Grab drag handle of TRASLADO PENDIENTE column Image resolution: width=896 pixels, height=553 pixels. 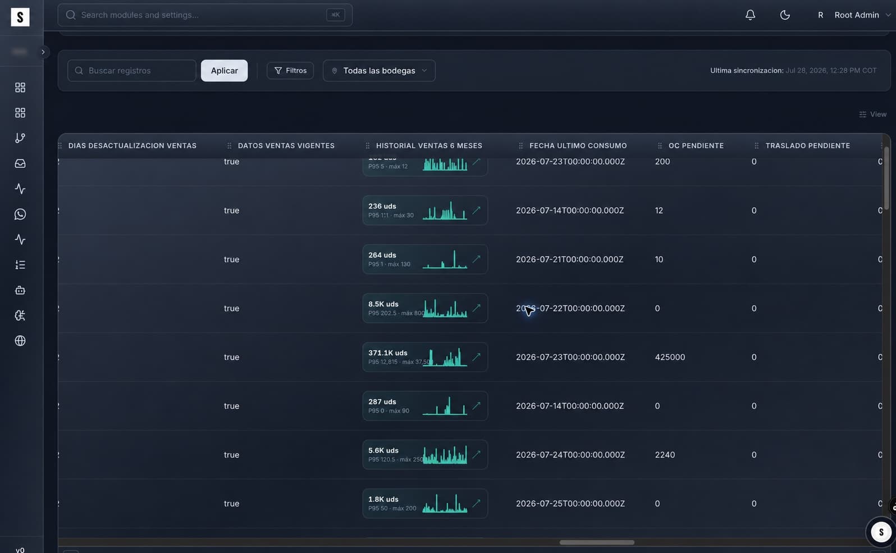coord(757,146)
